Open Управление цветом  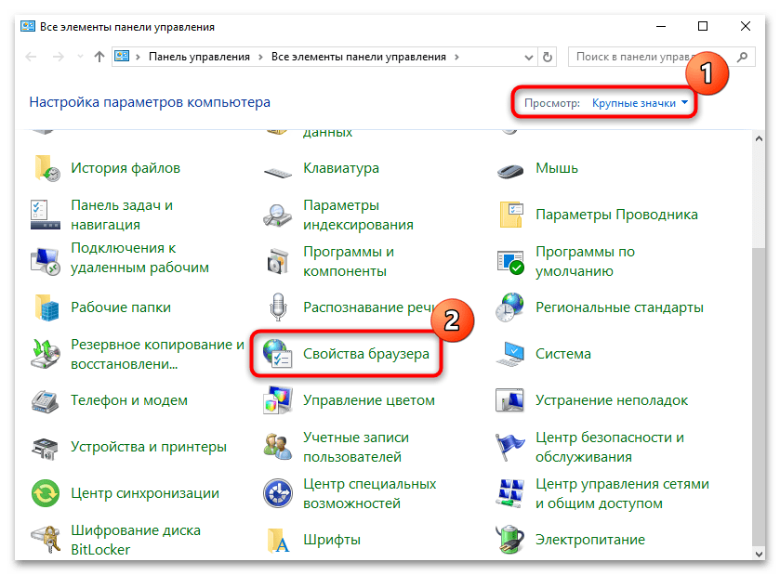point(366,400)
